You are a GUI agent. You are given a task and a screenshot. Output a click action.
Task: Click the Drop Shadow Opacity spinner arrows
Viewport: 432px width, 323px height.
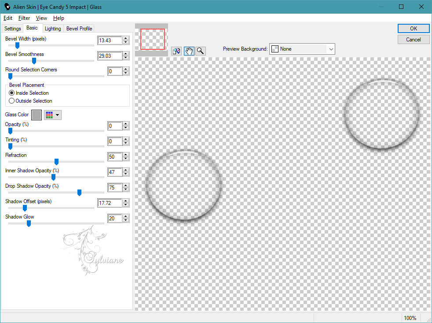coord(126,188)
